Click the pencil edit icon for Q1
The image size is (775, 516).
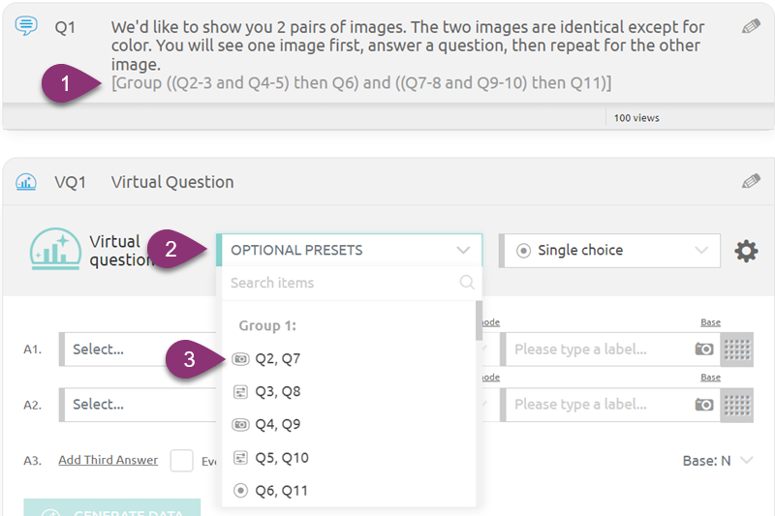(750, 27)
